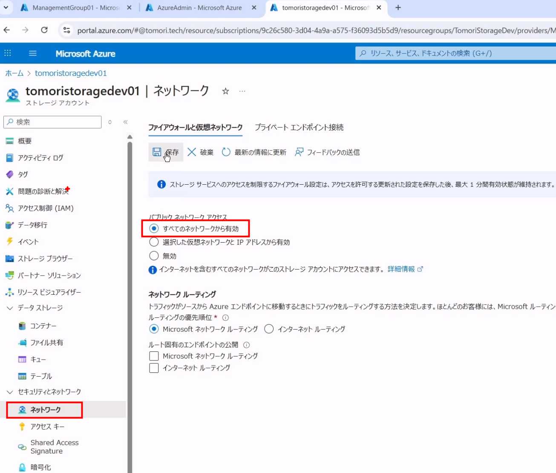Select インターネット ルーティング radio button
The height and width of the screenshot is (473, 556).
[x=269, y=329]
